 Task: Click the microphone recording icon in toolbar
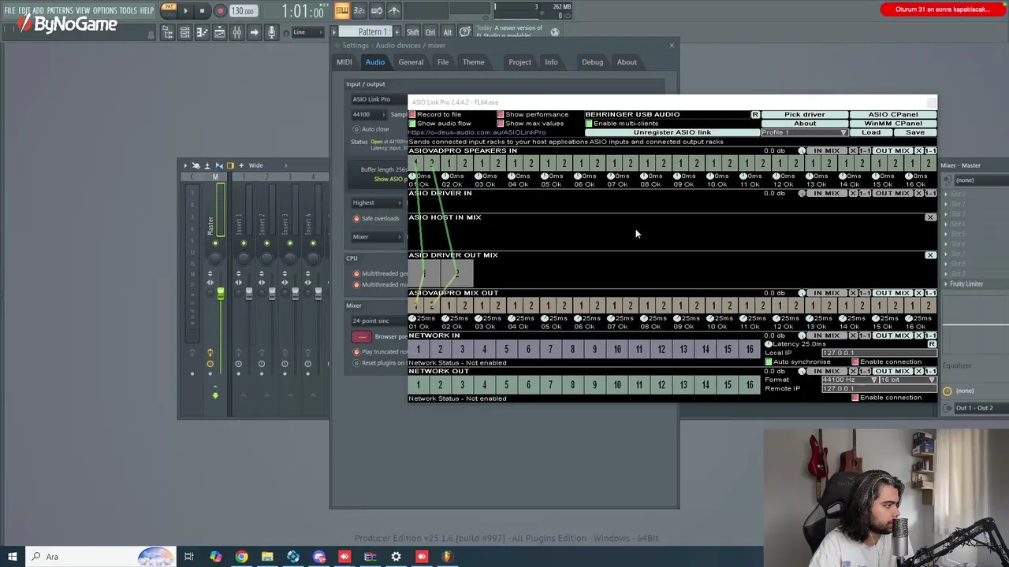pos(271,32)
